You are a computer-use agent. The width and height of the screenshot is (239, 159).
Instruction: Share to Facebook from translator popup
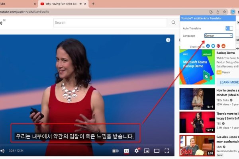point(208,46)
